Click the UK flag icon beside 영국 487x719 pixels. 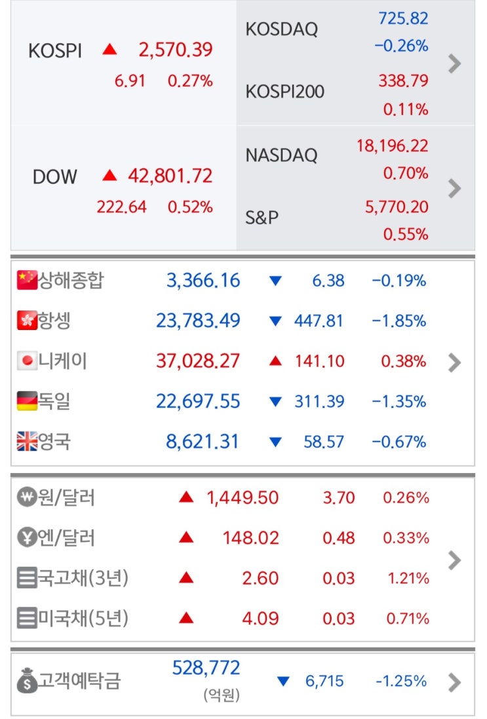(x=27, y=442)
